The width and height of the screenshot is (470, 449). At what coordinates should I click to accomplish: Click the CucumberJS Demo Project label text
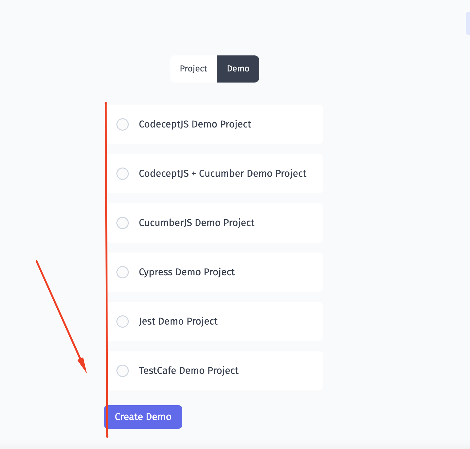(x=197, y=223)
